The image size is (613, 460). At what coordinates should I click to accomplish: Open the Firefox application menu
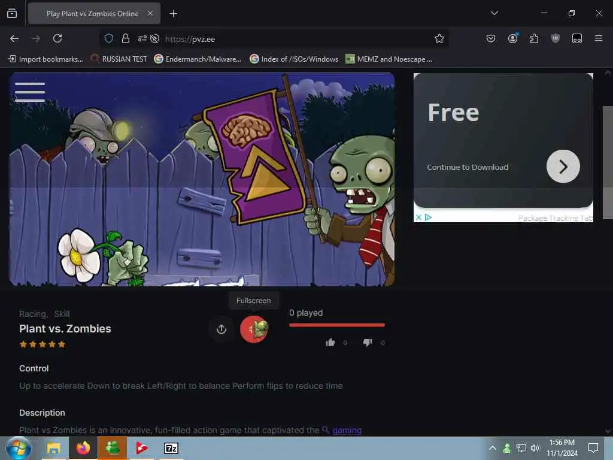pyautogui.click(x=598, y=38)
